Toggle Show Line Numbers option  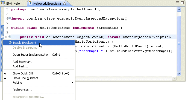click(39, 78)
